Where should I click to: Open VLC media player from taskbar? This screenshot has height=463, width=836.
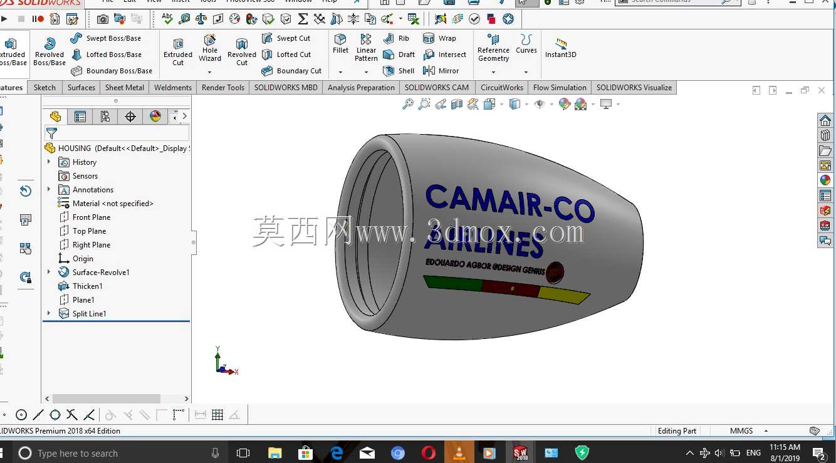[459, 453]
